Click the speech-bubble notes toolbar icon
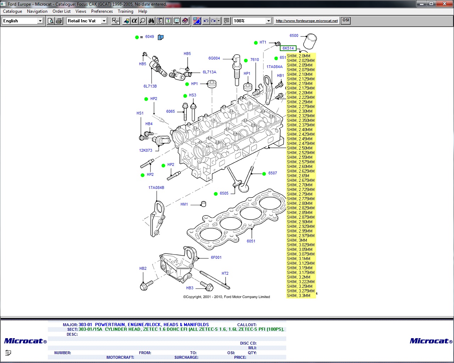Screen dimensions: 454x363 click(227, 21)
